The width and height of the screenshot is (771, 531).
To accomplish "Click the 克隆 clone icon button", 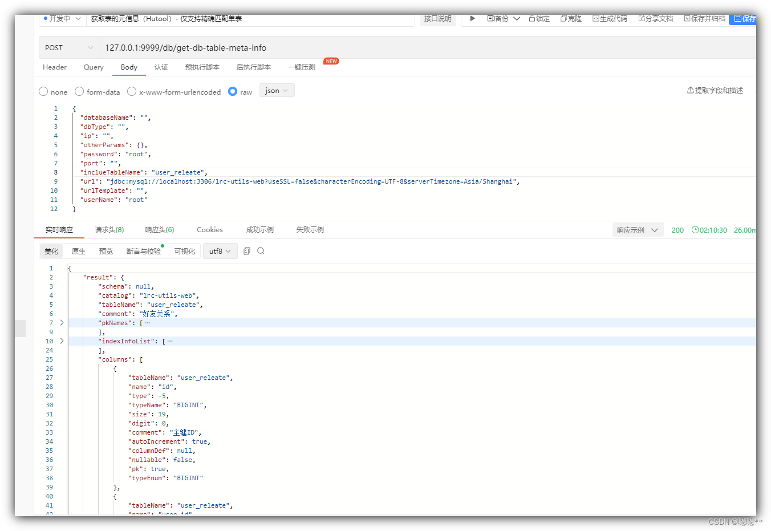I will tap(571, 19).
